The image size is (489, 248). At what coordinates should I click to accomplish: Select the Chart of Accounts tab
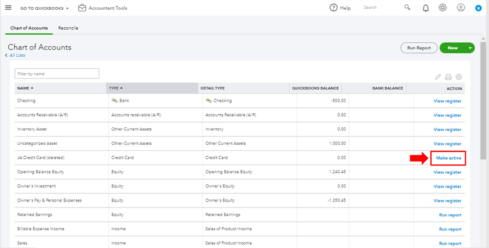(x=29, y=28)
